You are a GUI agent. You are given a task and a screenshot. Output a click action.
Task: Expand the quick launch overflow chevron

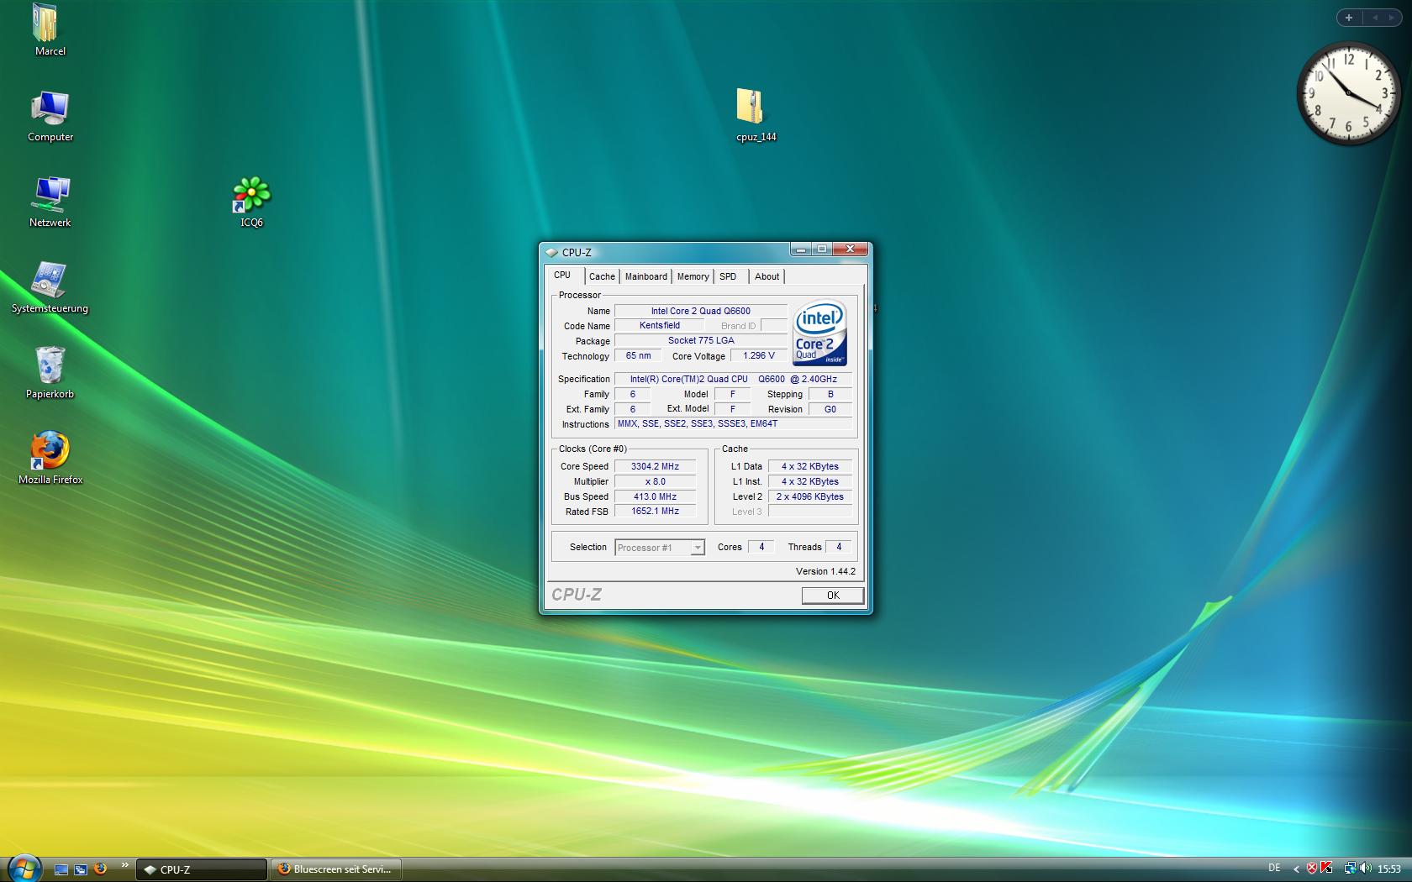124,864
